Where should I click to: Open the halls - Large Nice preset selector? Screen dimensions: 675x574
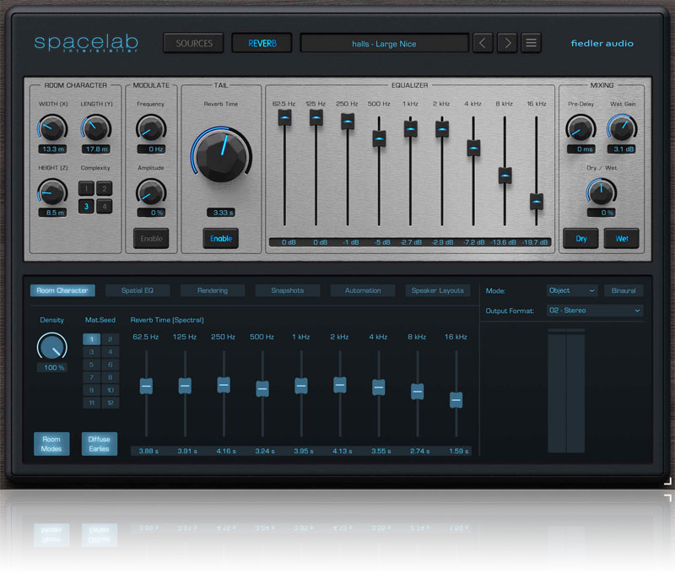384,43
